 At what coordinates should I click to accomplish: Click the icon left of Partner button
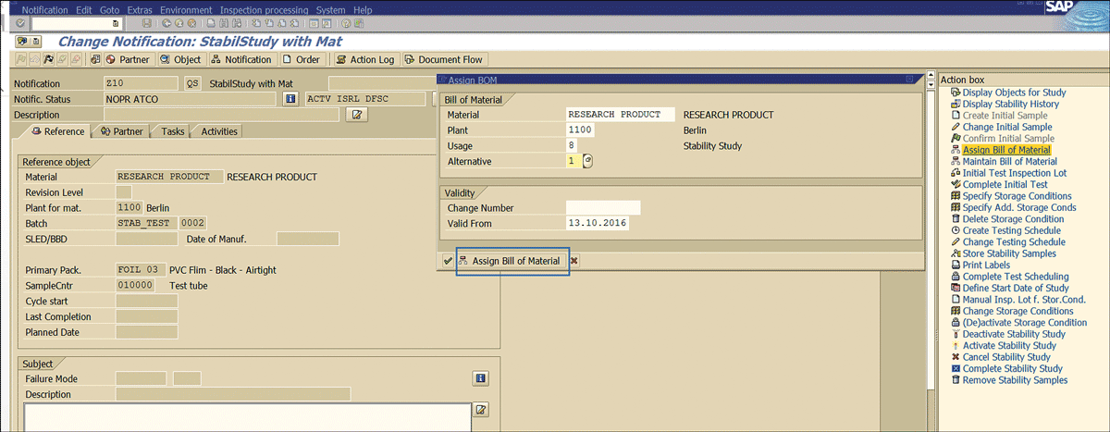pos(96,60)
